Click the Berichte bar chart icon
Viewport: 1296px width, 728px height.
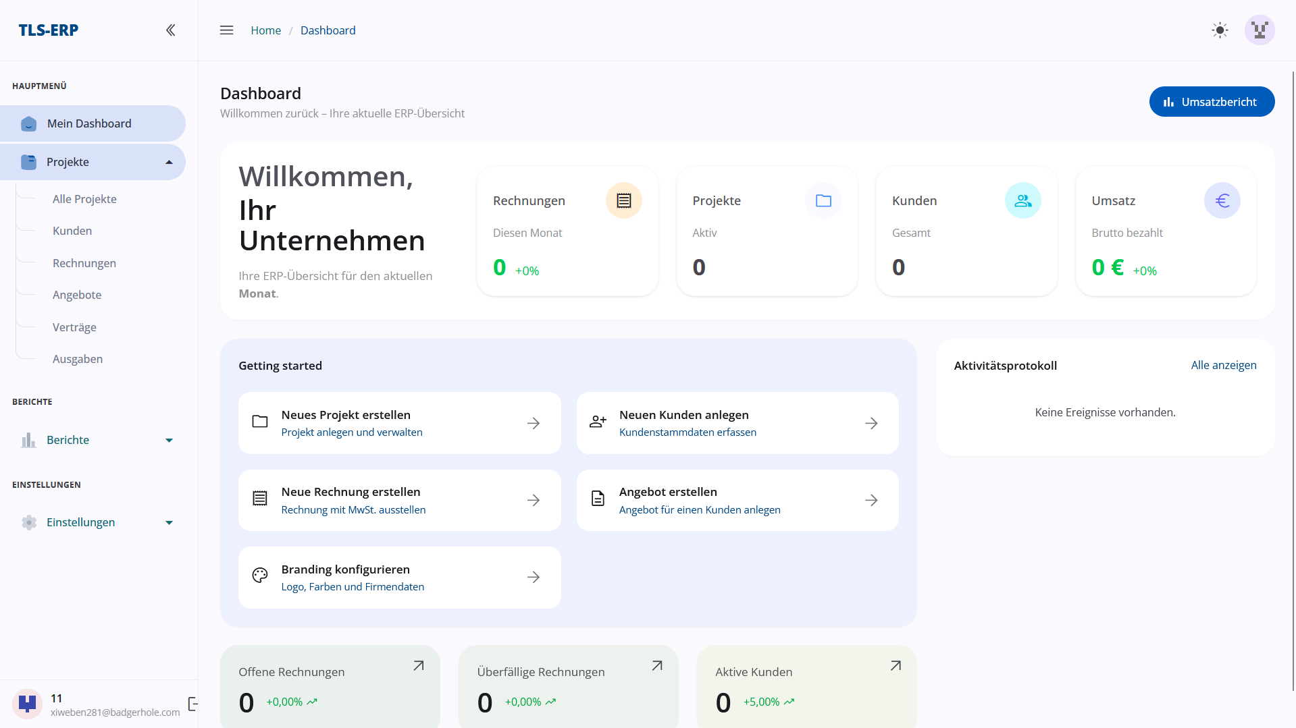pyautogui.click(x=28, y=440)
